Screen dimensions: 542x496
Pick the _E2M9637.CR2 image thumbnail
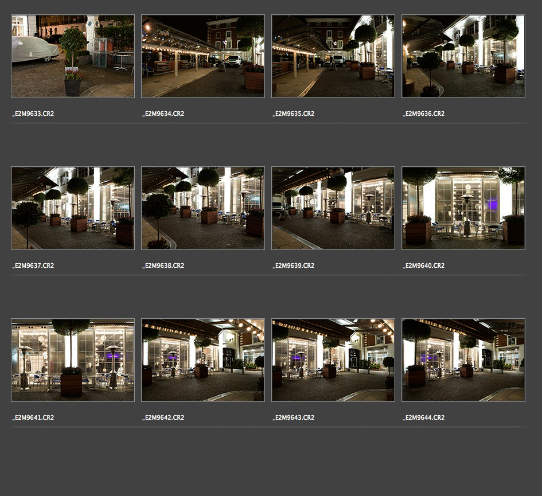pyautogui.click(x=73, y=208)
